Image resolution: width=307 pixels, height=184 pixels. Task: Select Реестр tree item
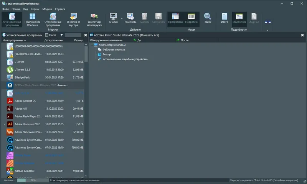(107, 54)
